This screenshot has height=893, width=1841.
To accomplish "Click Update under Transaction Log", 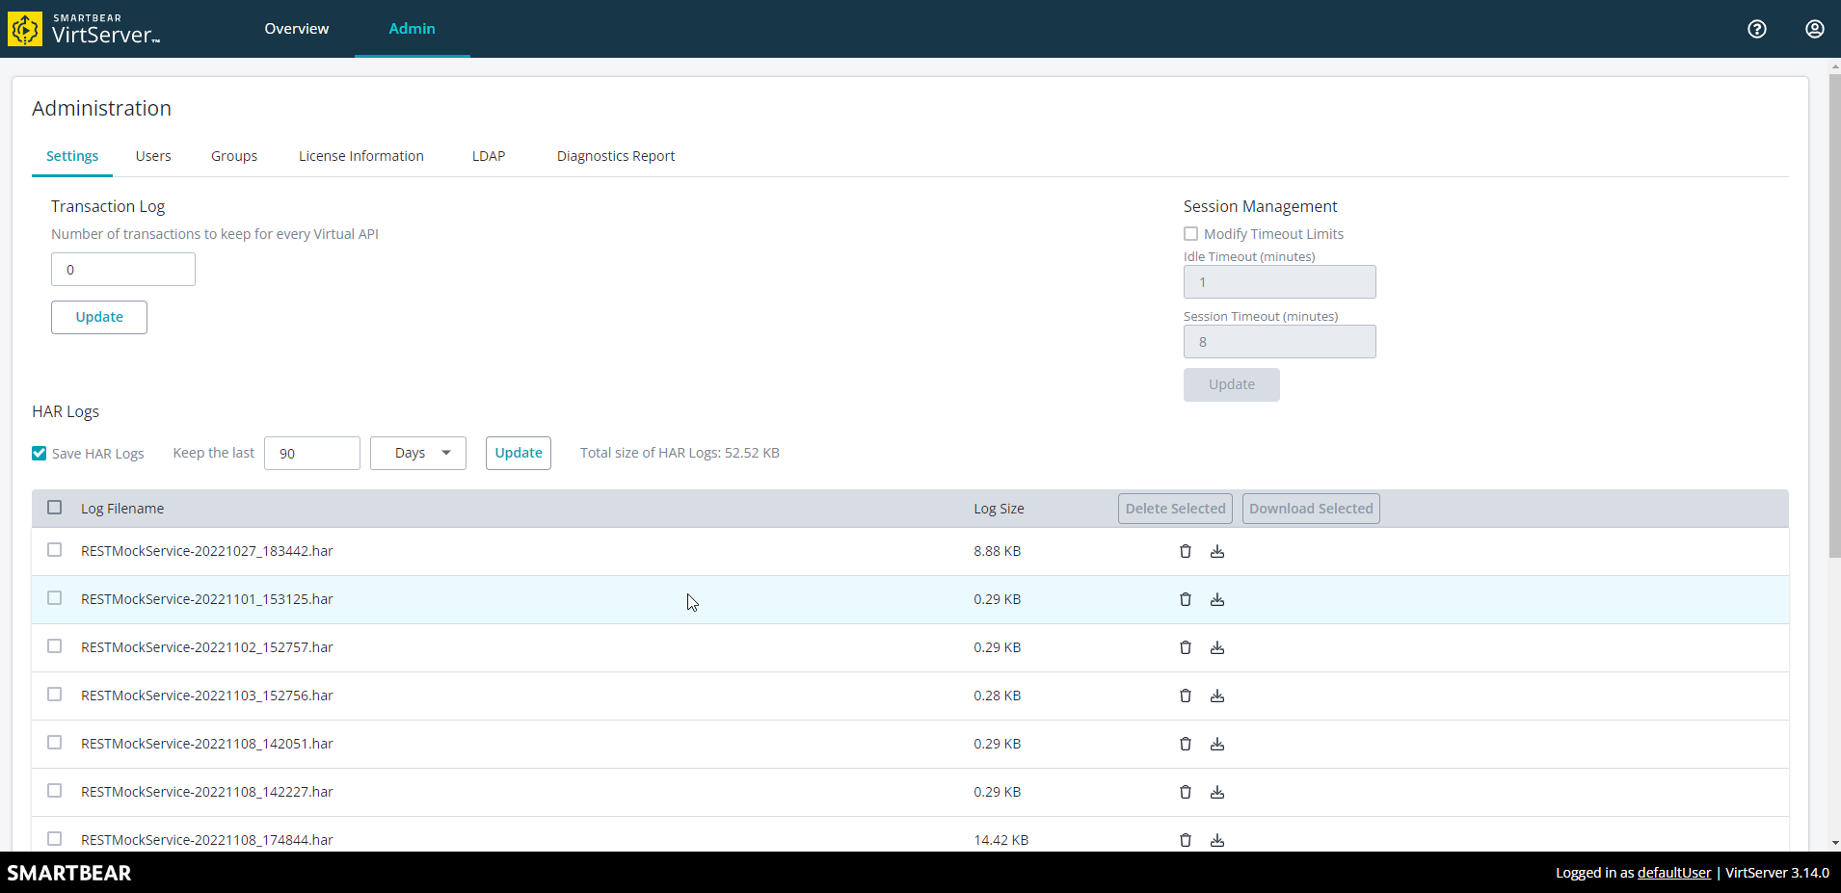I will click(98, 317).
